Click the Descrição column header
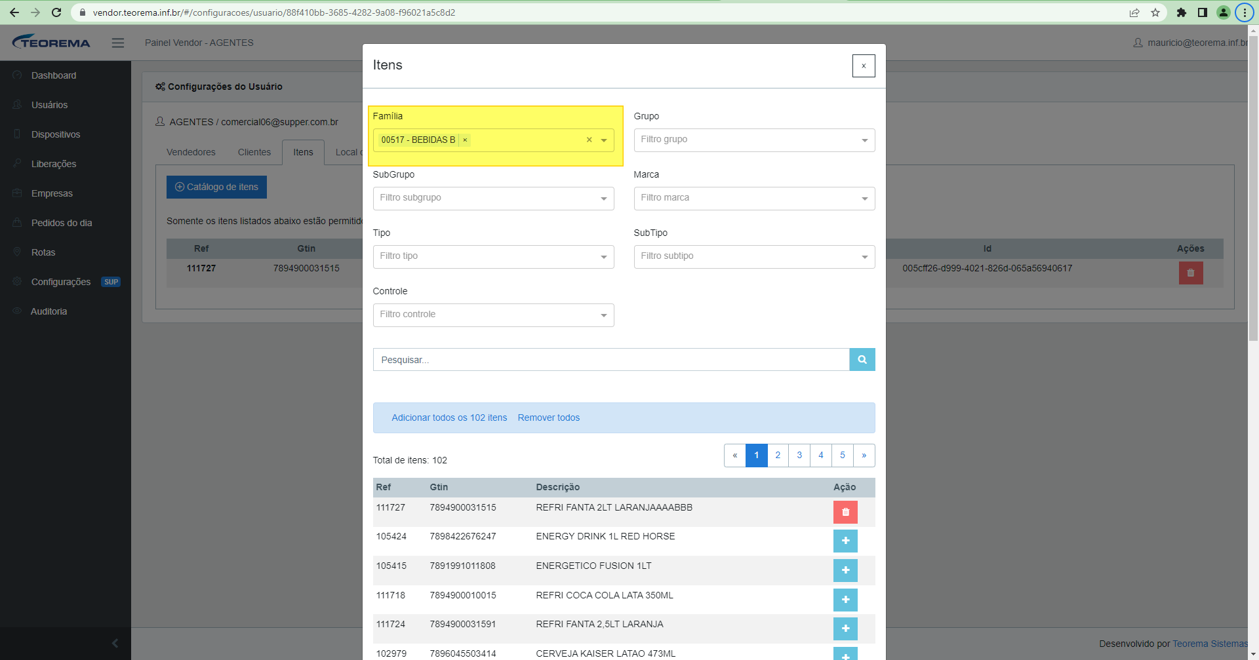1259x660 pixels. pos(557,487)
